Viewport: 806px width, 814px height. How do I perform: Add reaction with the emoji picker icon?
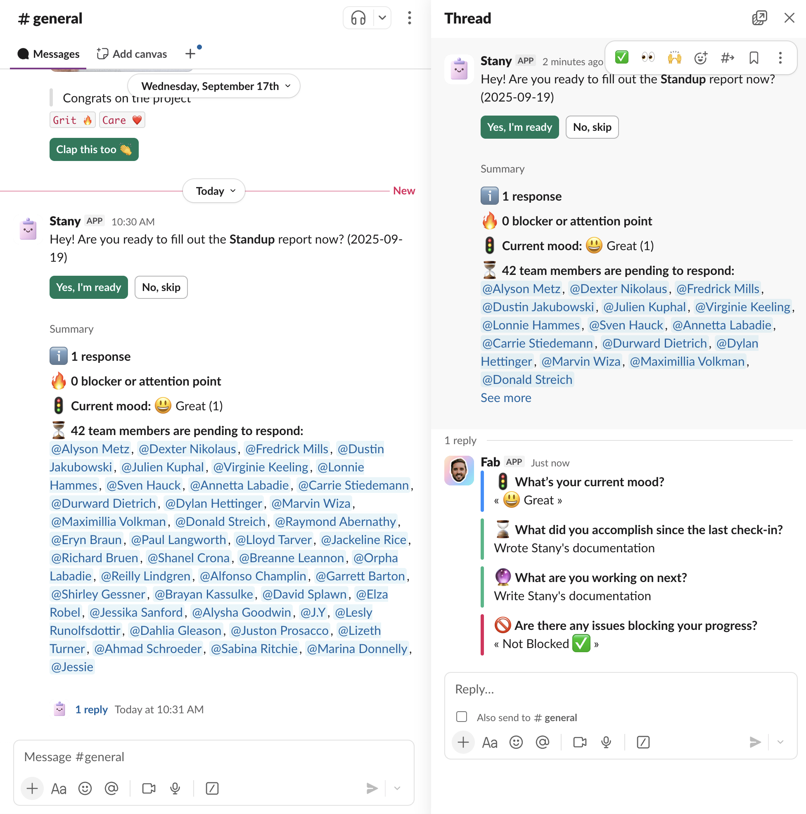pyautogui.click(x=701, y=58)
